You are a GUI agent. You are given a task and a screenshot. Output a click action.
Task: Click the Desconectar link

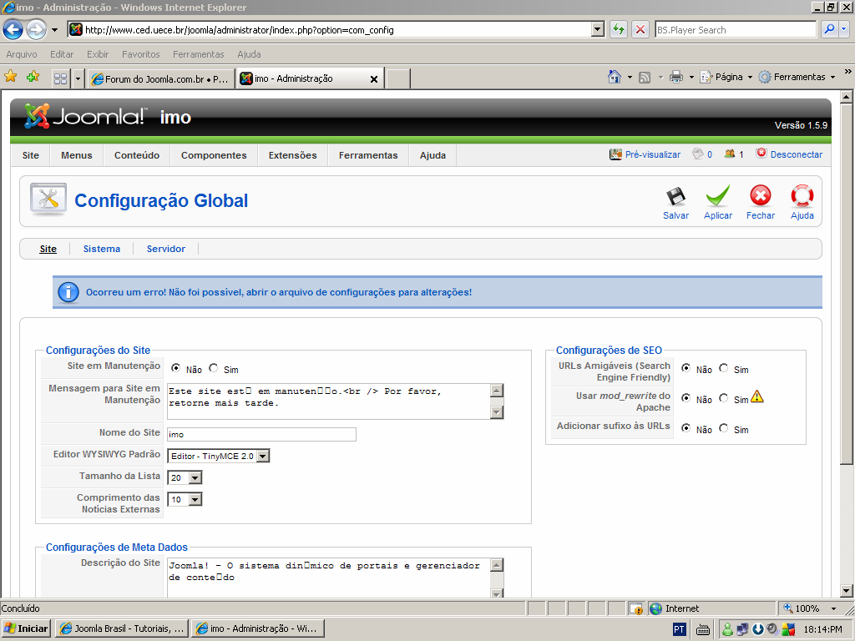tap(796, 154)
